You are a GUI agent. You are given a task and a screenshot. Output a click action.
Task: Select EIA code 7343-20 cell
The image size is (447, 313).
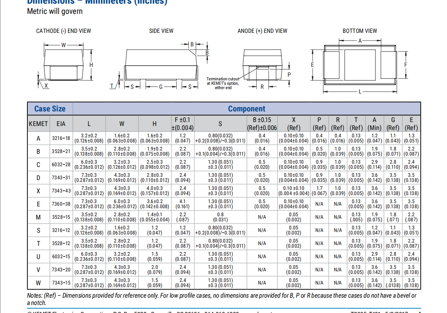tap(61, 270)
